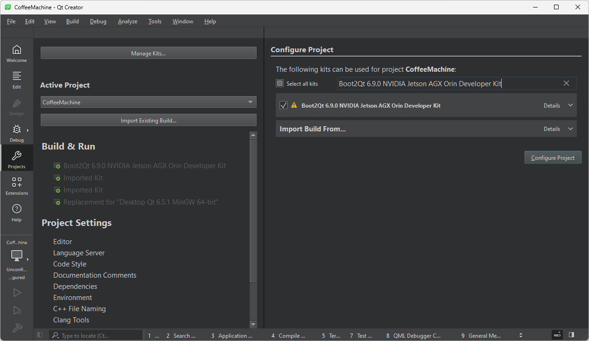Open the Build menu

coord(72,21)
